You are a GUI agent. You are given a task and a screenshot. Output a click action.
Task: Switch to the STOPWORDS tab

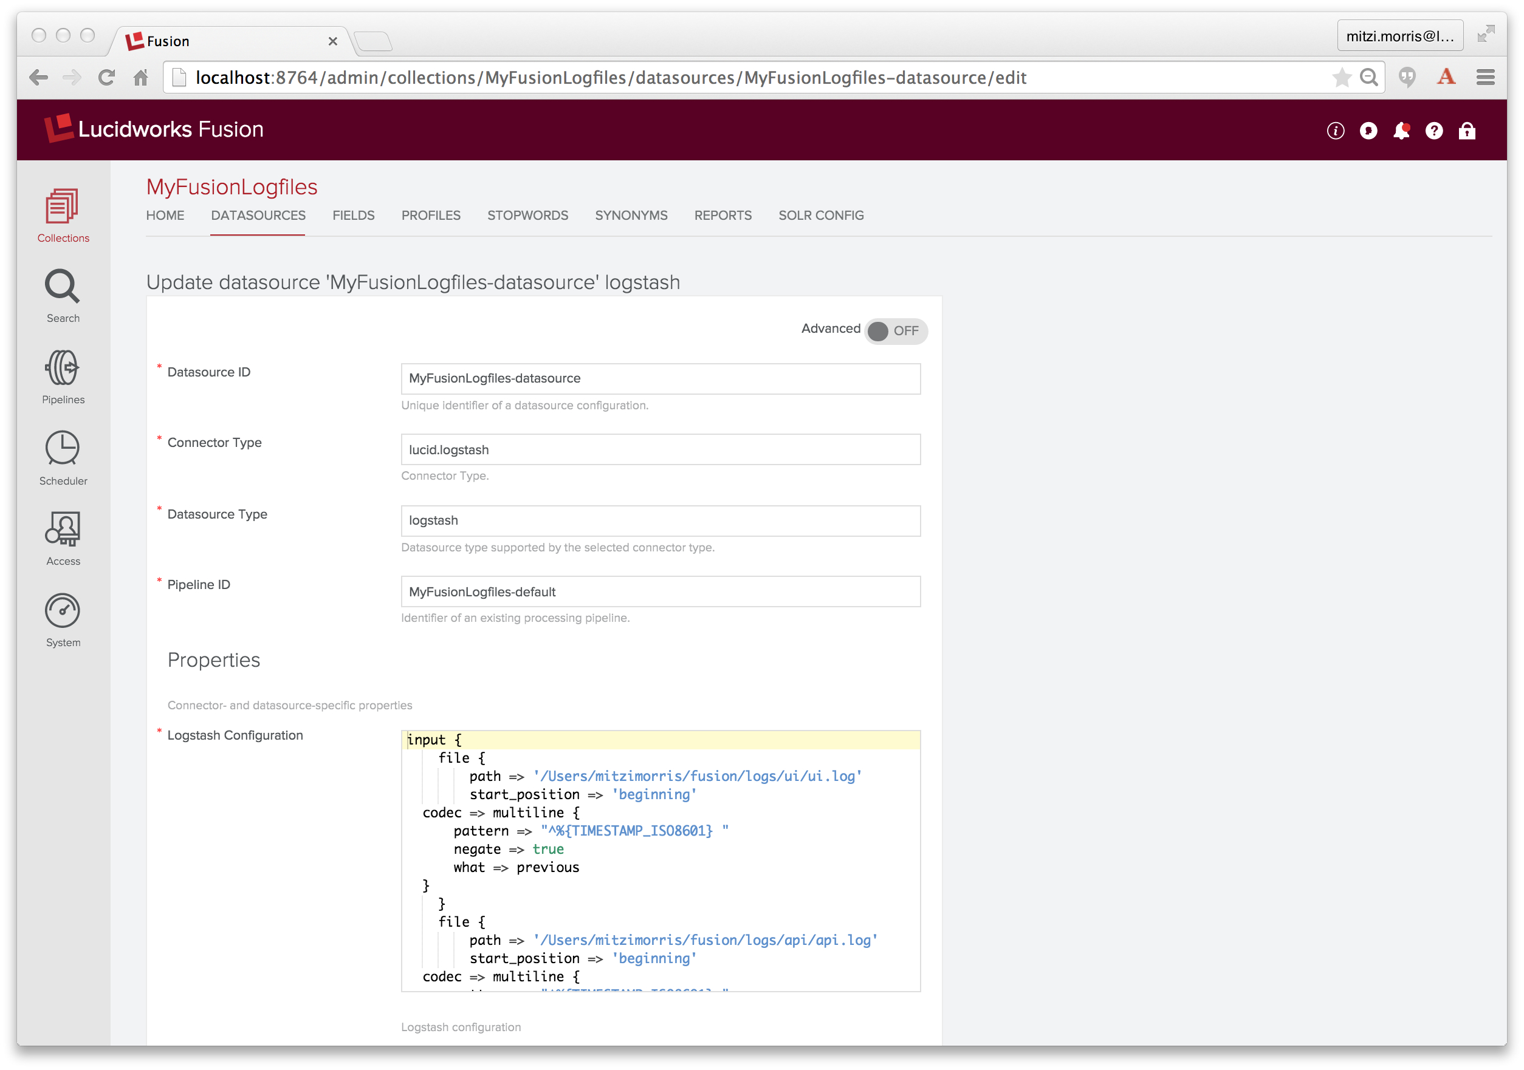527,216
